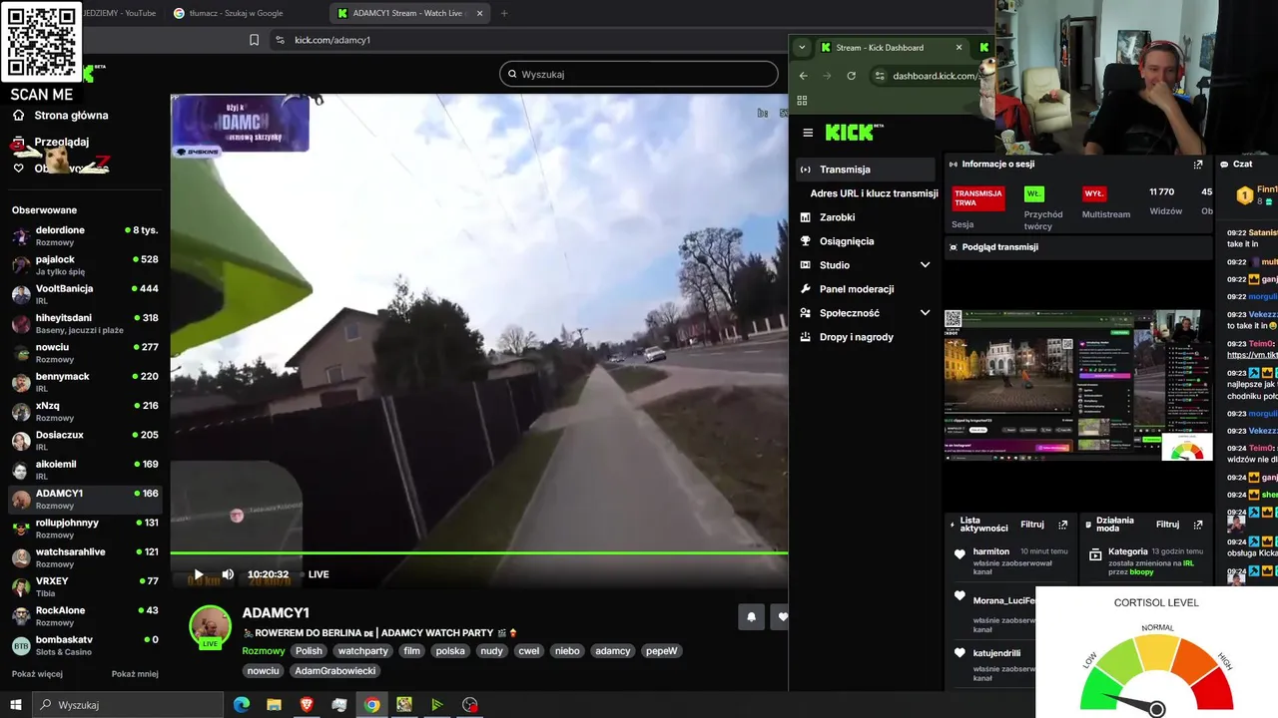Focus Windows taskbar Wyszukaj search box

(129, 705)
